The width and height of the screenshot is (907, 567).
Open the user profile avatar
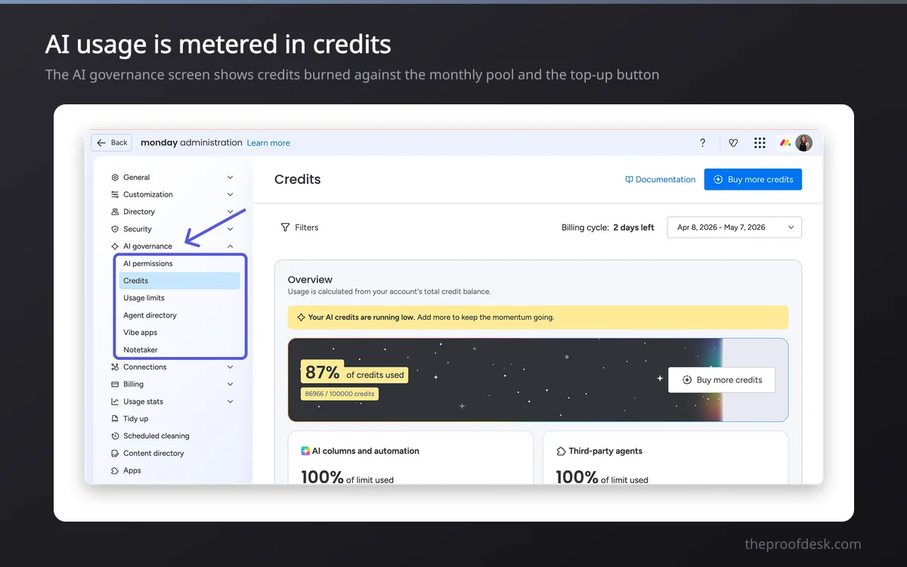[x=804, y=143]
